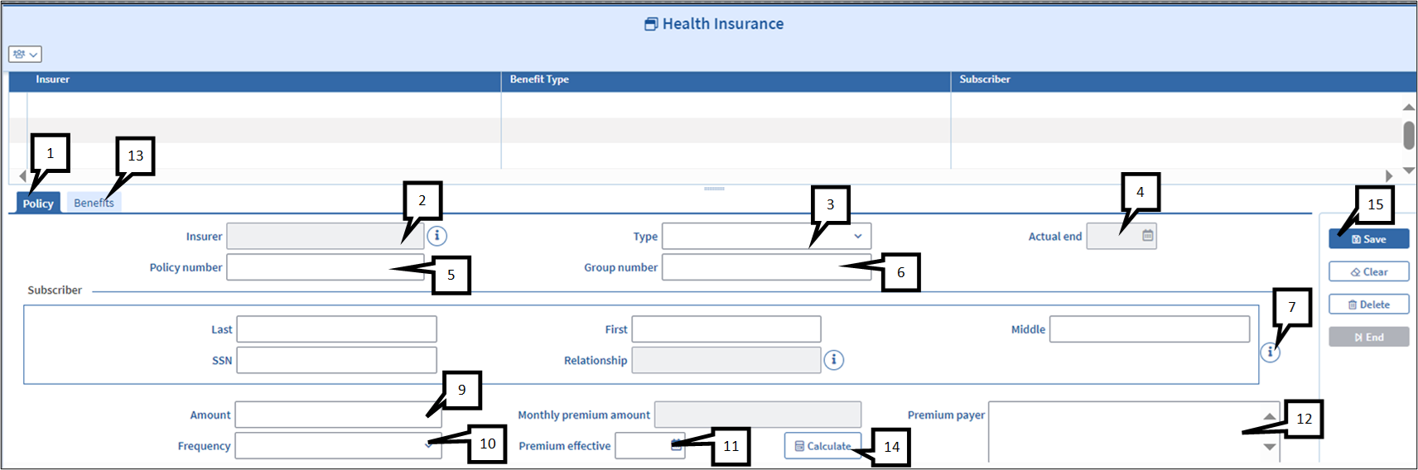Click the Health Insurance window icon
Screen dimensions: 1418x470
[651, 24]
